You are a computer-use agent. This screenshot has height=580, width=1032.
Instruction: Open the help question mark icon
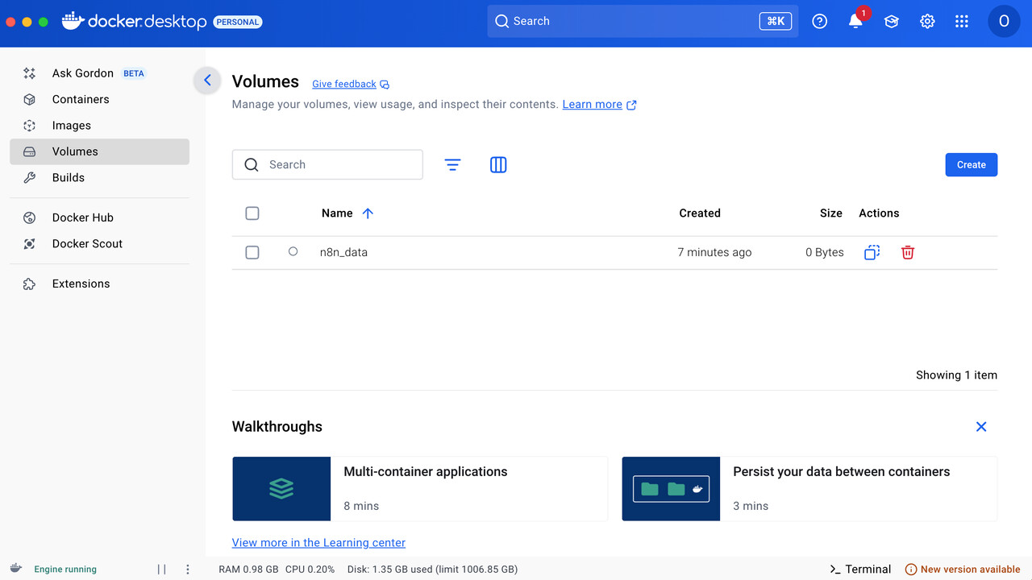pyautogui.click(x=820, y=22)
